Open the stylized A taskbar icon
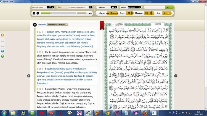207x116 pixels. coord(23,113)
